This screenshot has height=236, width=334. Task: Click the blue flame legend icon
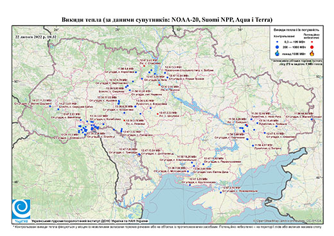click(x=277, y=53)
